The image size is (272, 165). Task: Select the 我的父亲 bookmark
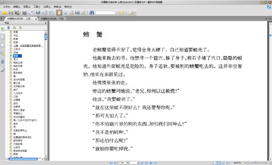click(x=18, y=63)
